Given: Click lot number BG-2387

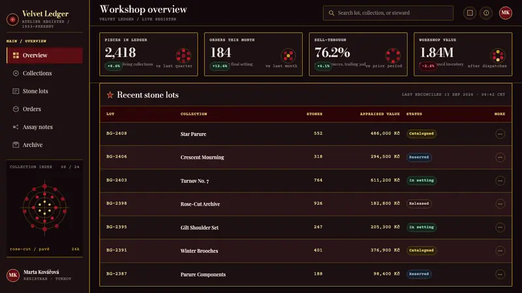Looking at the screenshot, I should point(117,274).
